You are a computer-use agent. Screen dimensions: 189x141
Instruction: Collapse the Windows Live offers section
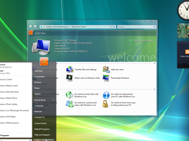(155, 89)
